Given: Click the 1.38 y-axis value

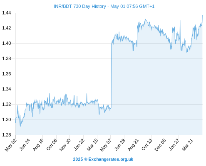Looking at the screenshot, I should (6, 59).
